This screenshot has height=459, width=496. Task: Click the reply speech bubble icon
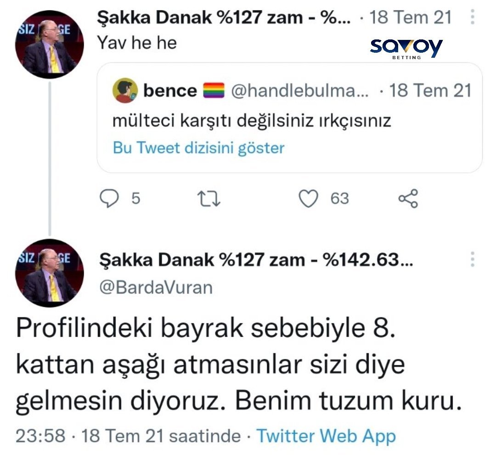click(x=109, y=199)
